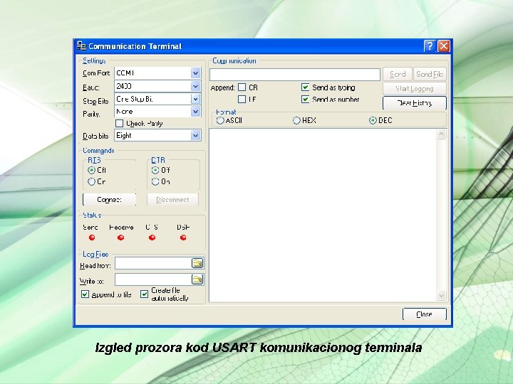Image resolution: width=513 pixels, height=384 pixels.
Task: Enable the Check Parity checkbox
Action: click(x=120, y=124)
